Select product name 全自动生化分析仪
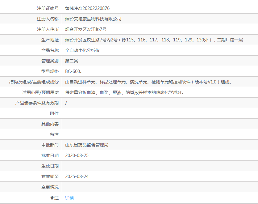The height and width of the screenshot is (204, 258). pos(82,50)
